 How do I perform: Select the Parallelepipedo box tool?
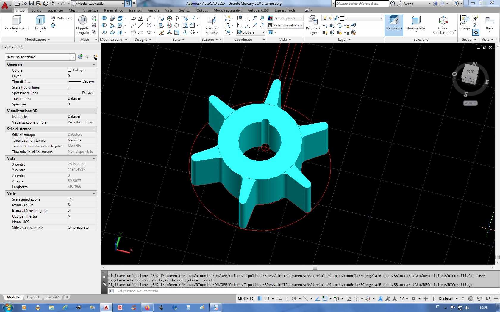click(x=16, y=23)
